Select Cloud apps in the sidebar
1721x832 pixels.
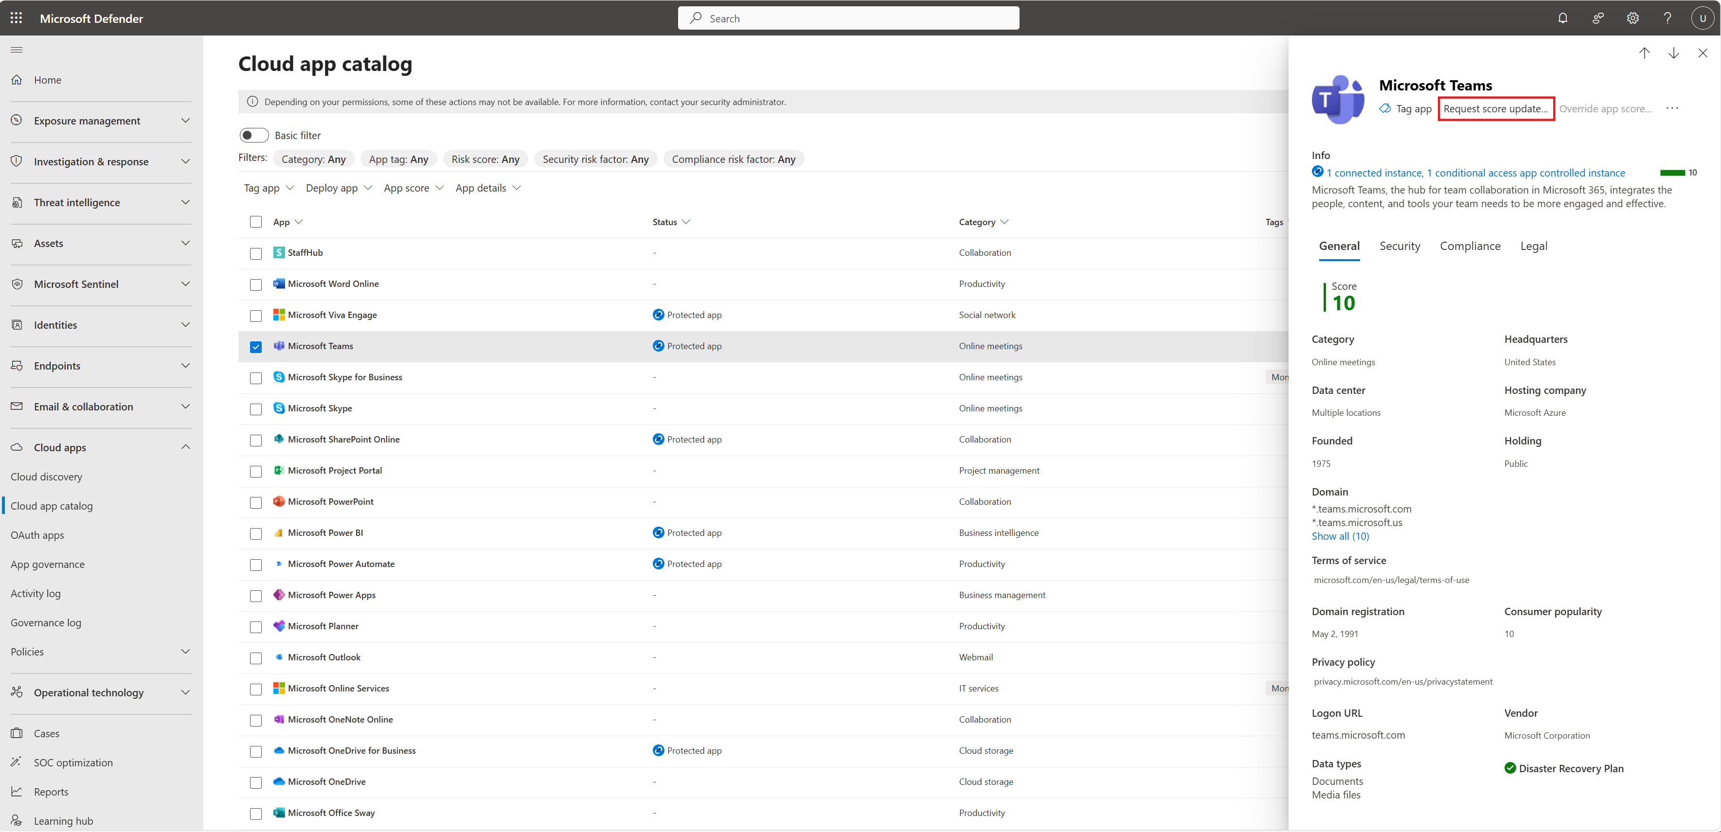60,447
